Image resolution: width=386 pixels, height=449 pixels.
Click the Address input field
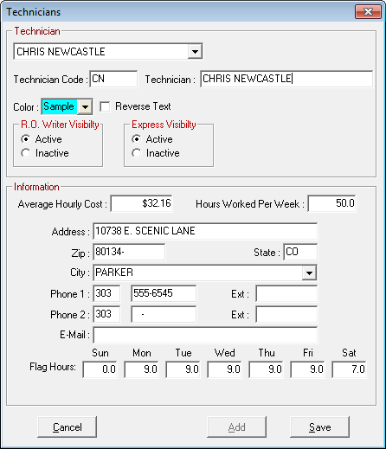(205, 231)
